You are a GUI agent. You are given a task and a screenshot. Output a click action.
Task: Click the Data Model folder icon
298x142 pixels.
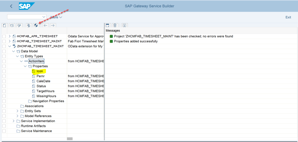tap(18, 51)
